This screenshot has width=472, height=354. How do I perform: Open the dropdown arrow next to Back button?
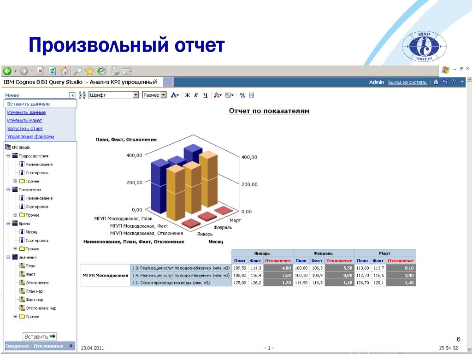click(15, 71)
